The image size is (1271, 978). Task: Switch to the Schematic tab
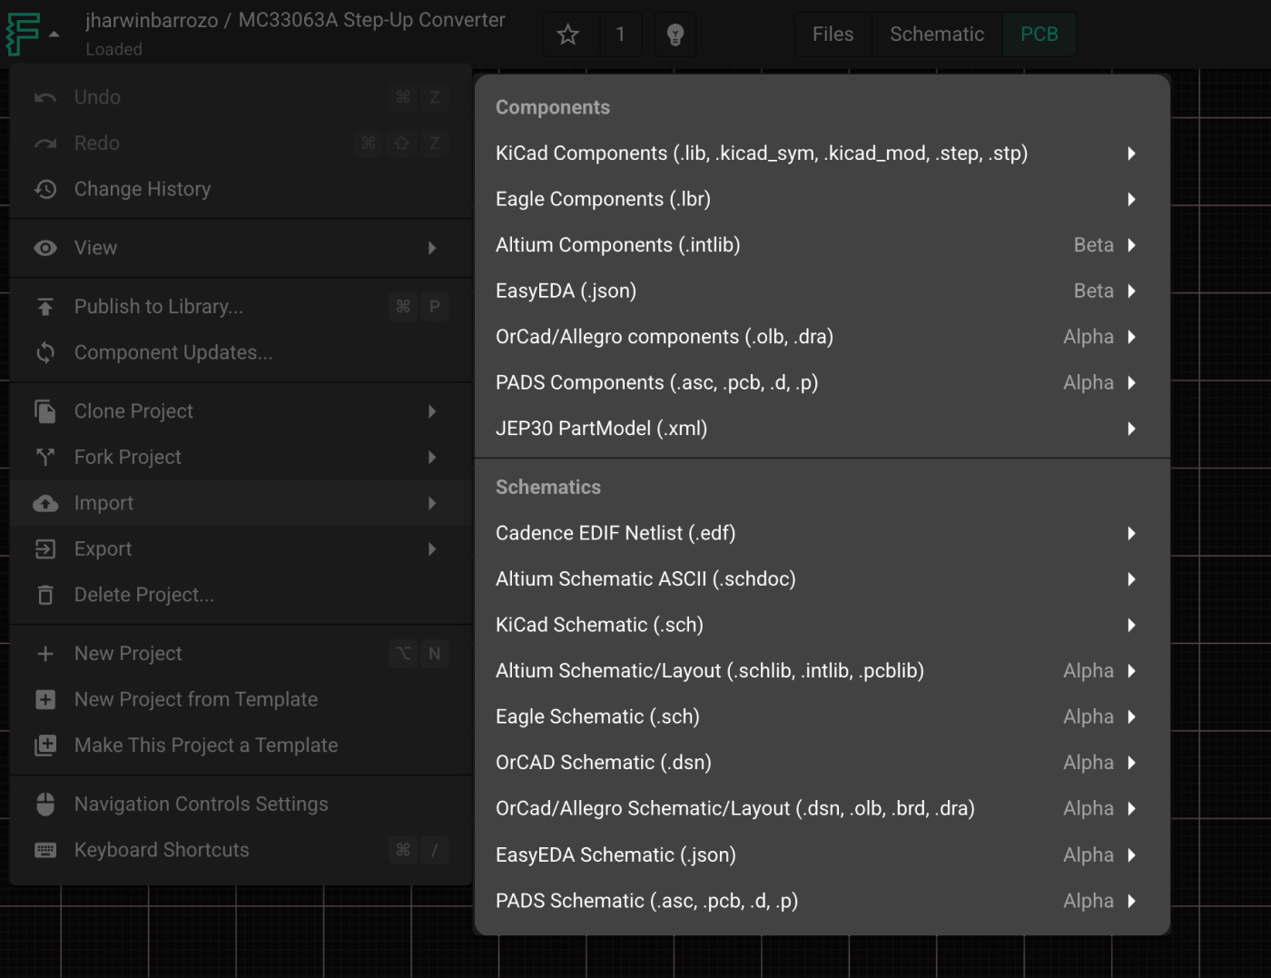(x=937, y=35)
